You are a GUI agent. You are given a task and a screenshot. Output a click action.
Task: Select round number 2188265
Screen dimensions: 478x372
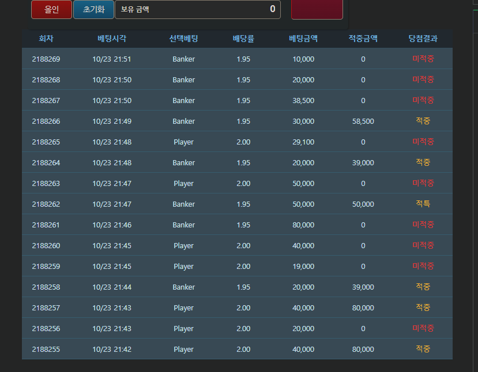[x=46, y=142]
